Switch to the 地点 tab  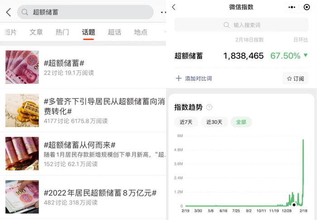pos(141,32)
